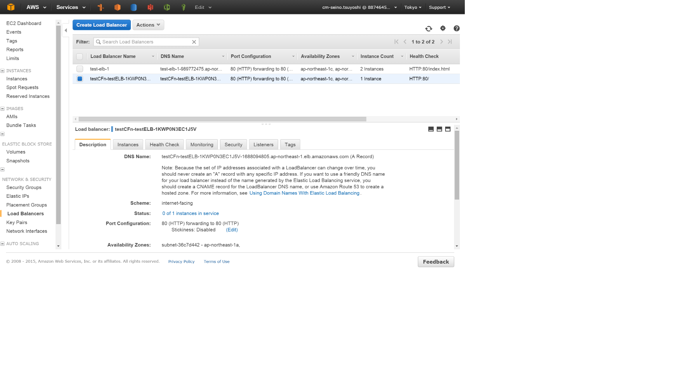Open the settings gear to configure visible columns
The height and width of the screenshot is (377, 683).
442,28
